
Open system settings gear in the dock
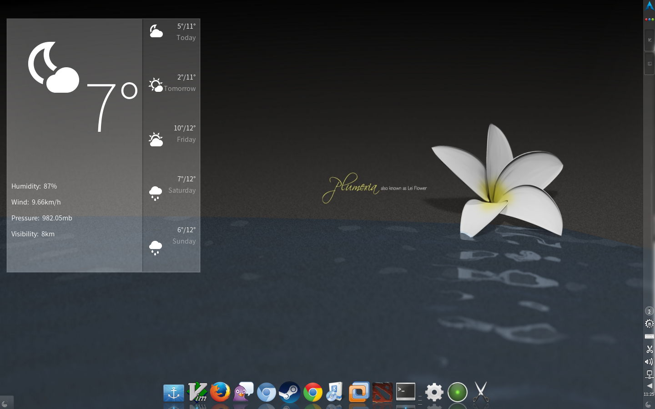434,392
